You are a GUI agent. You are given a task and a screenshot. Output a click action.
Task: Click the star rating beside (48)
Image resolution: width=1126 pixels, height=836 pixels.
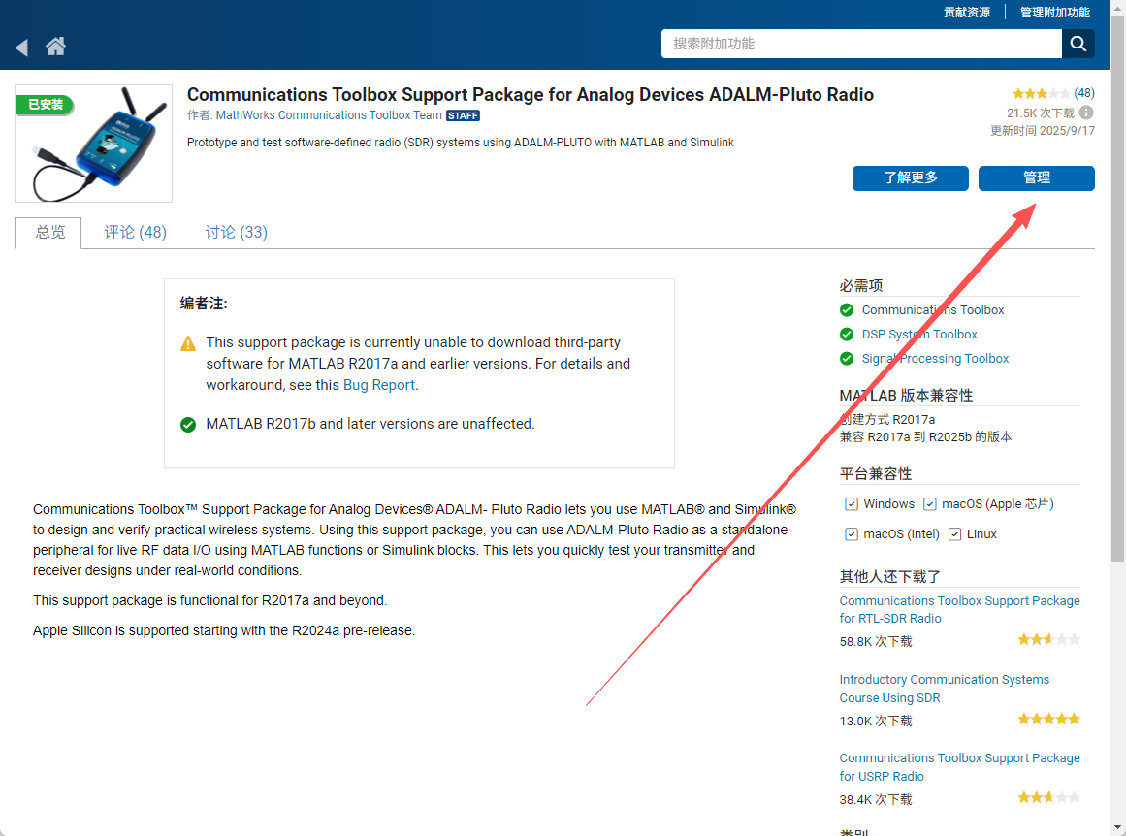tap(1041, 93)
